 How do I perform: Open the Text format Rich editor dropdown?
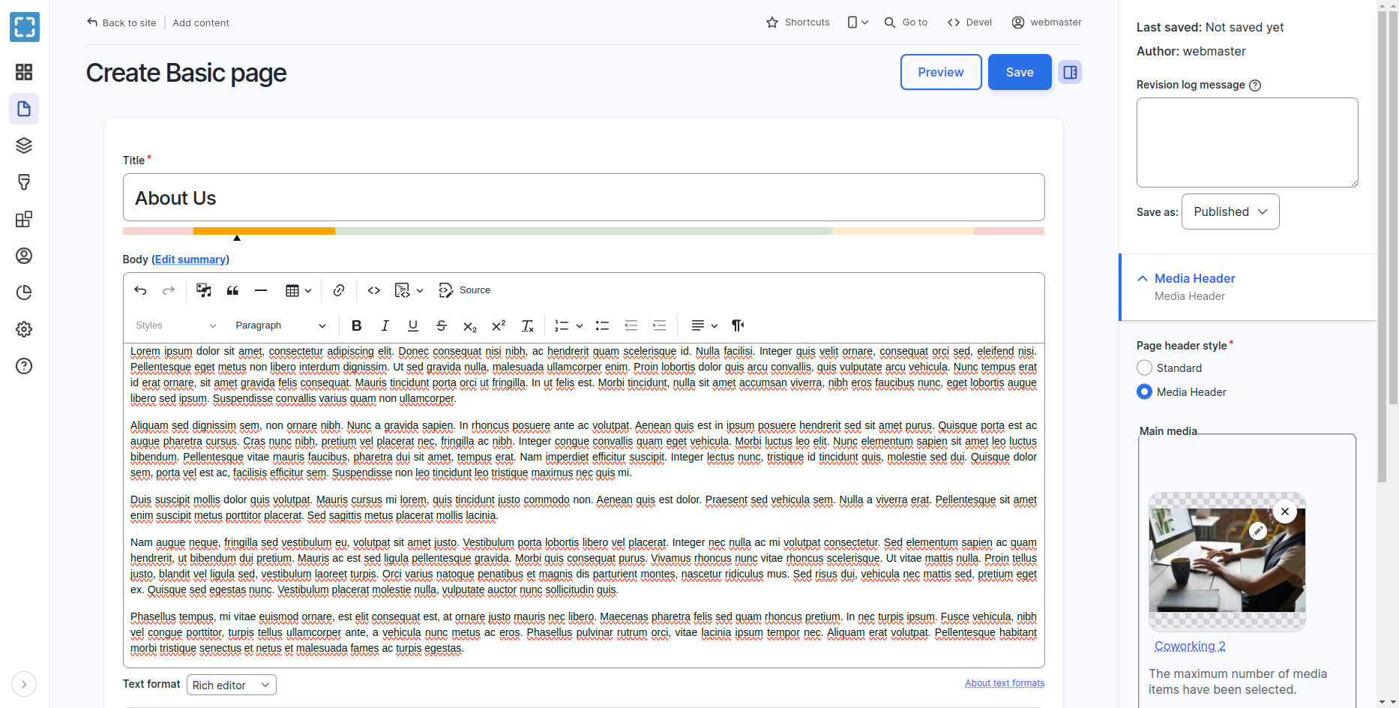(232, 685)
